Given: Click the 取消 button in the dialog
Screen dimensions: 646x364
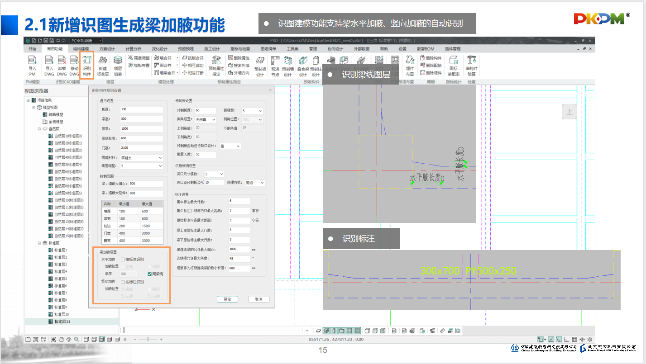Looking at the screenshot, I should click(258, 299).
